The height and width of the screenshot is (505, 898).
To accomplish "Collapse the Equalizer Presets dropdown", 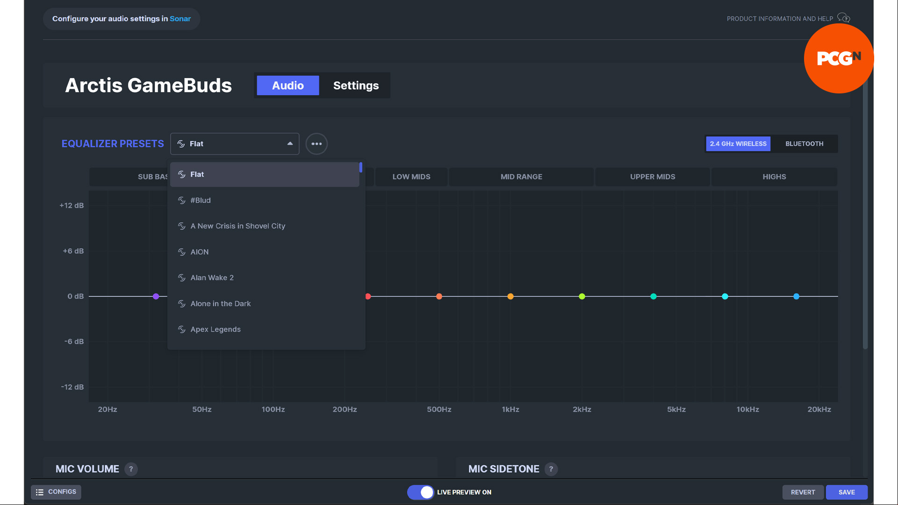I will click(290, 144).
